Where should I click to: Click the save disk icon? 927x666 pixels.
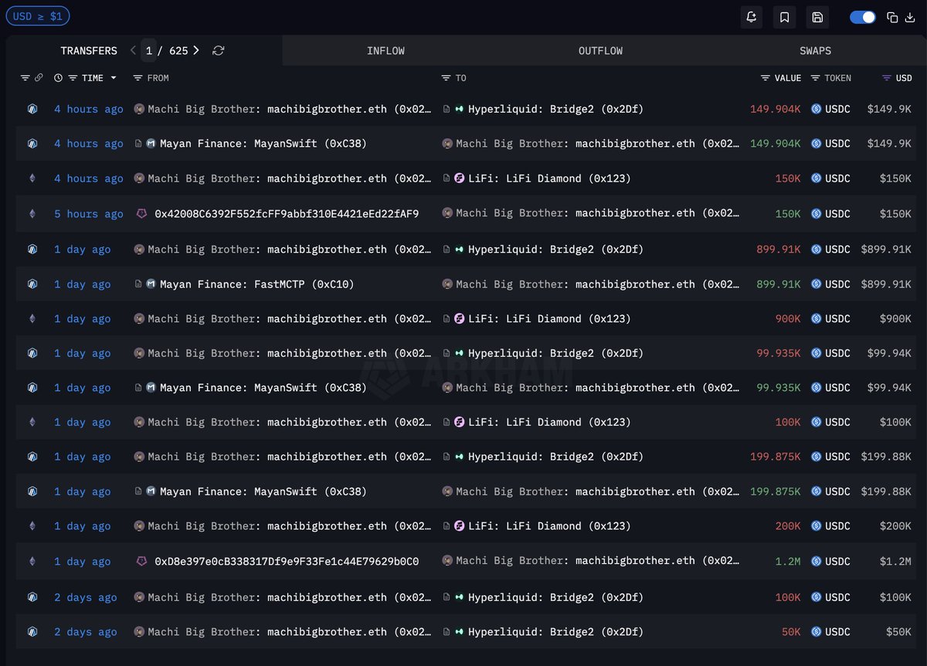[x=817, y=17]
